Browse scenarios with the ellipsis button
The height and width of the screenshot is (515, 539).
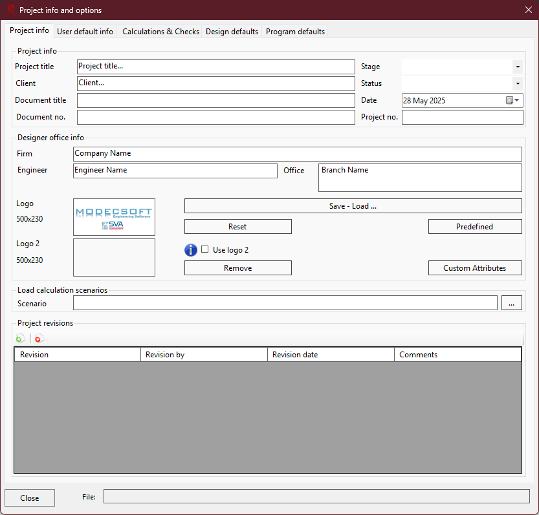(x=511, y=303)
